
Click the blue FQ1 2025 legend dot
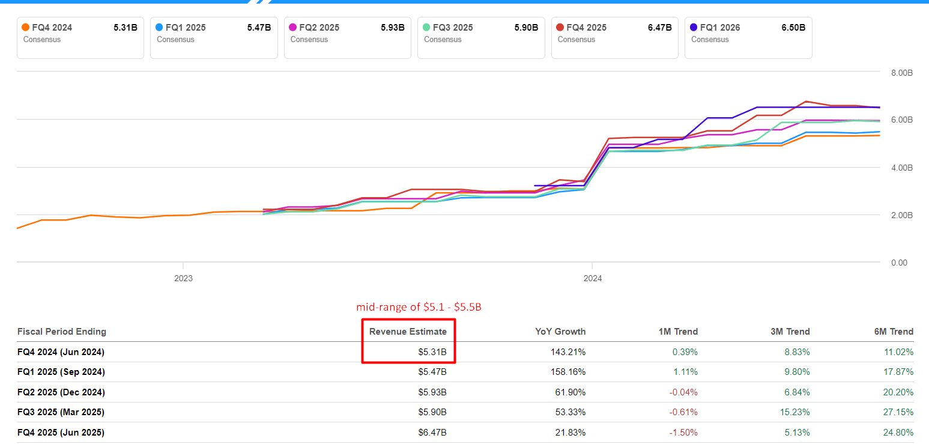pos(159,27)
